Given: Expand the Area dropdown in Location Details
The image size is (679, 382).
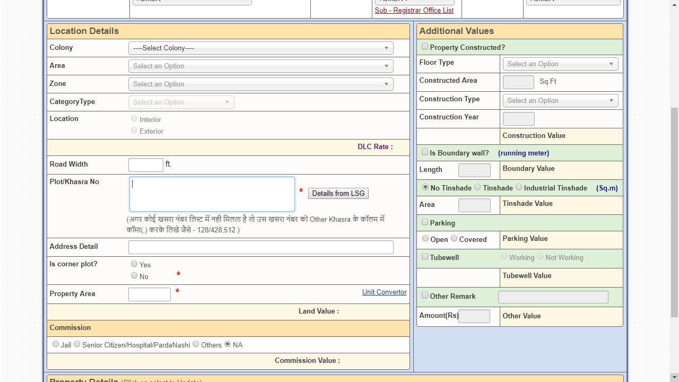Looking at the screenshot, I should point(260,66).
